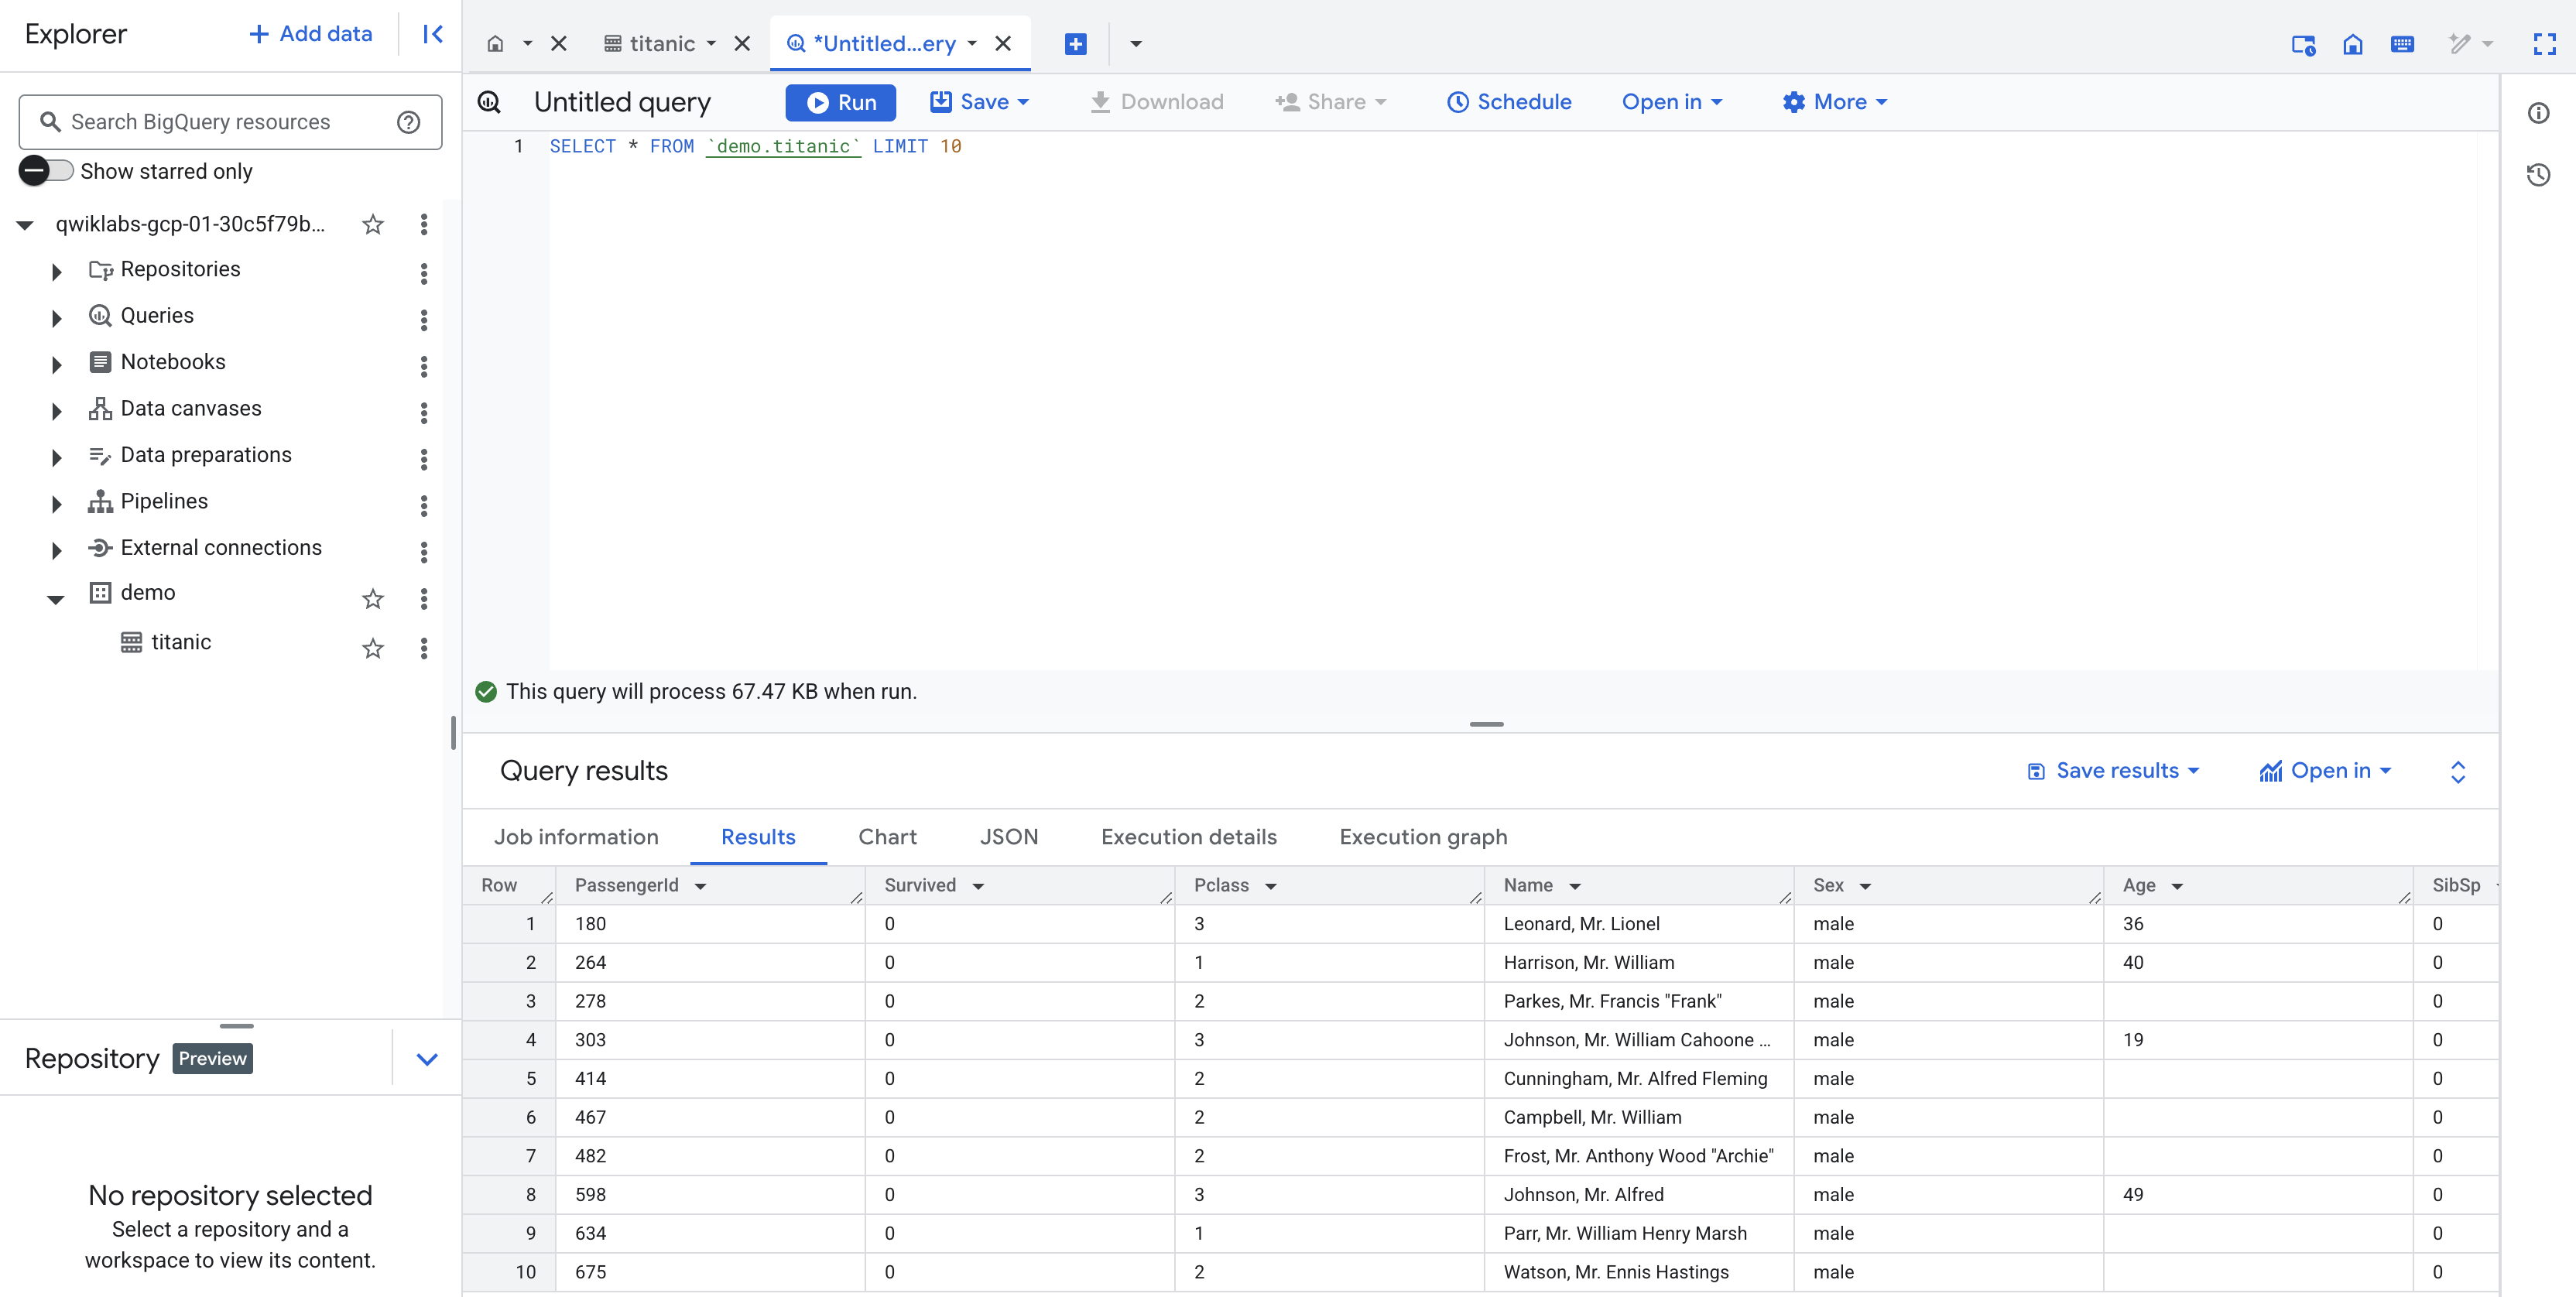Expand the Notebooks node

[x=57, y=364]
